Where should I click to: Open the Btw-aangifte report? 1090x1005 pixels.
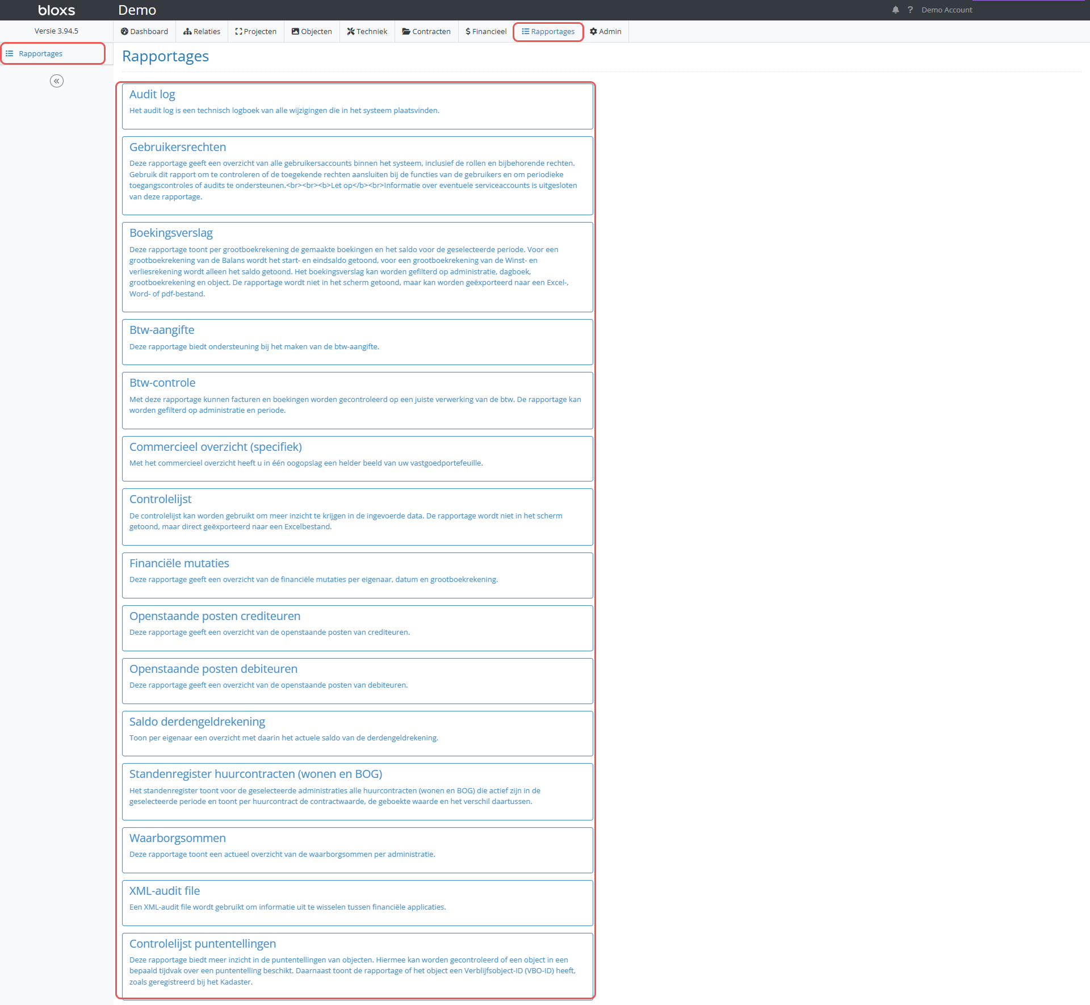click(162, 330)
